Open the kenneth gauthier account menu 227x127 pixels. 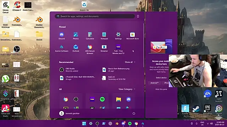pos(70,114)
